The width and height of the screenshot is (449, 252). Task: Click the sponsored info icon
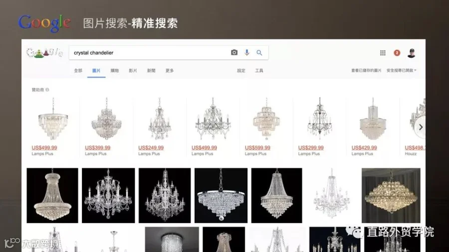pyautogui.click(x=47, y=90)
